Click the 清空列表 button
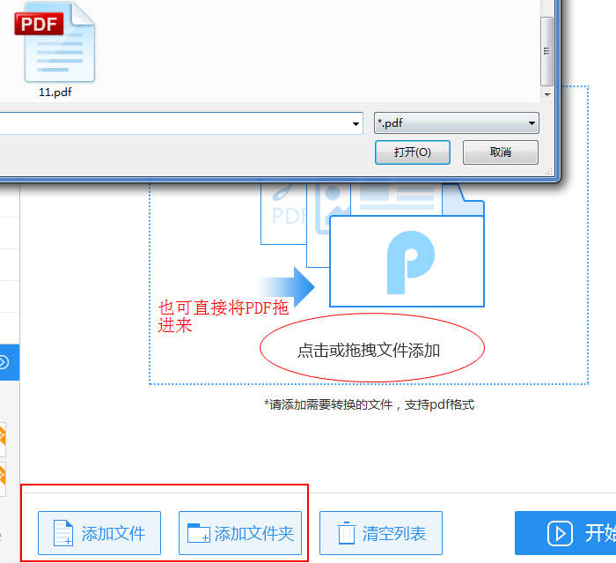Screen dimensions: 616x563 [x=381, y=533]
